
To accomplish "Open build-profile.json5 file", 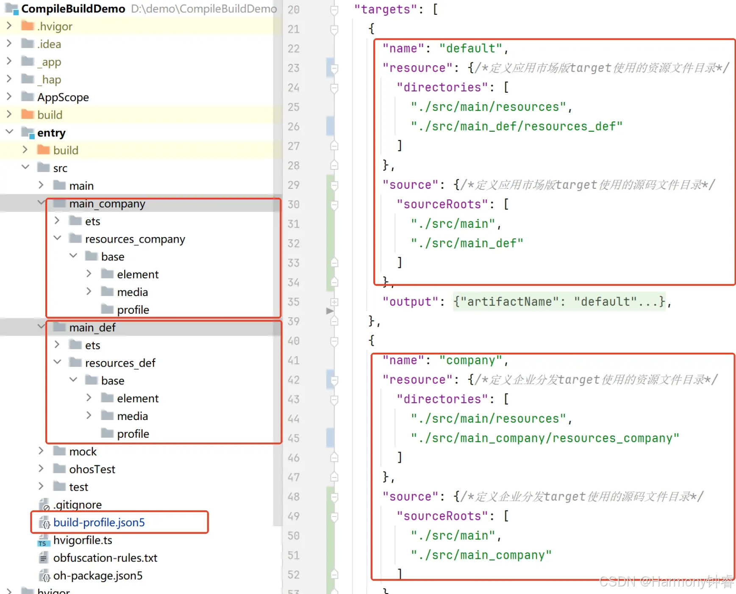I will click(x=99, y=522).
